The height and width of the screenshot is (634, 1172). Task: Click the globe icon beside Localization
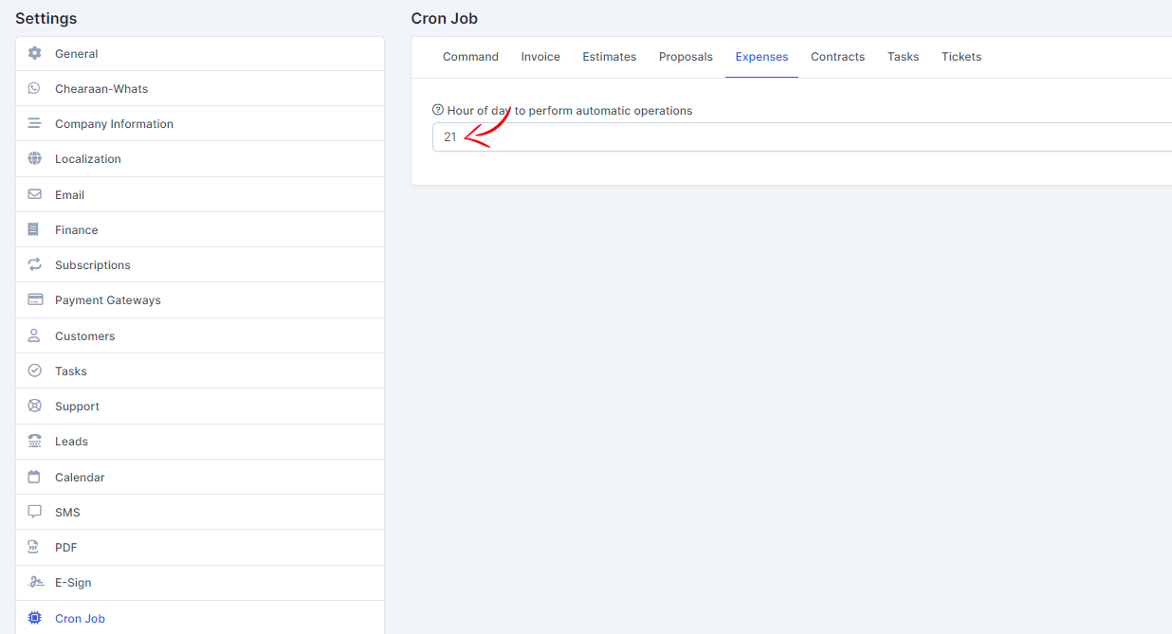(35, 159)
